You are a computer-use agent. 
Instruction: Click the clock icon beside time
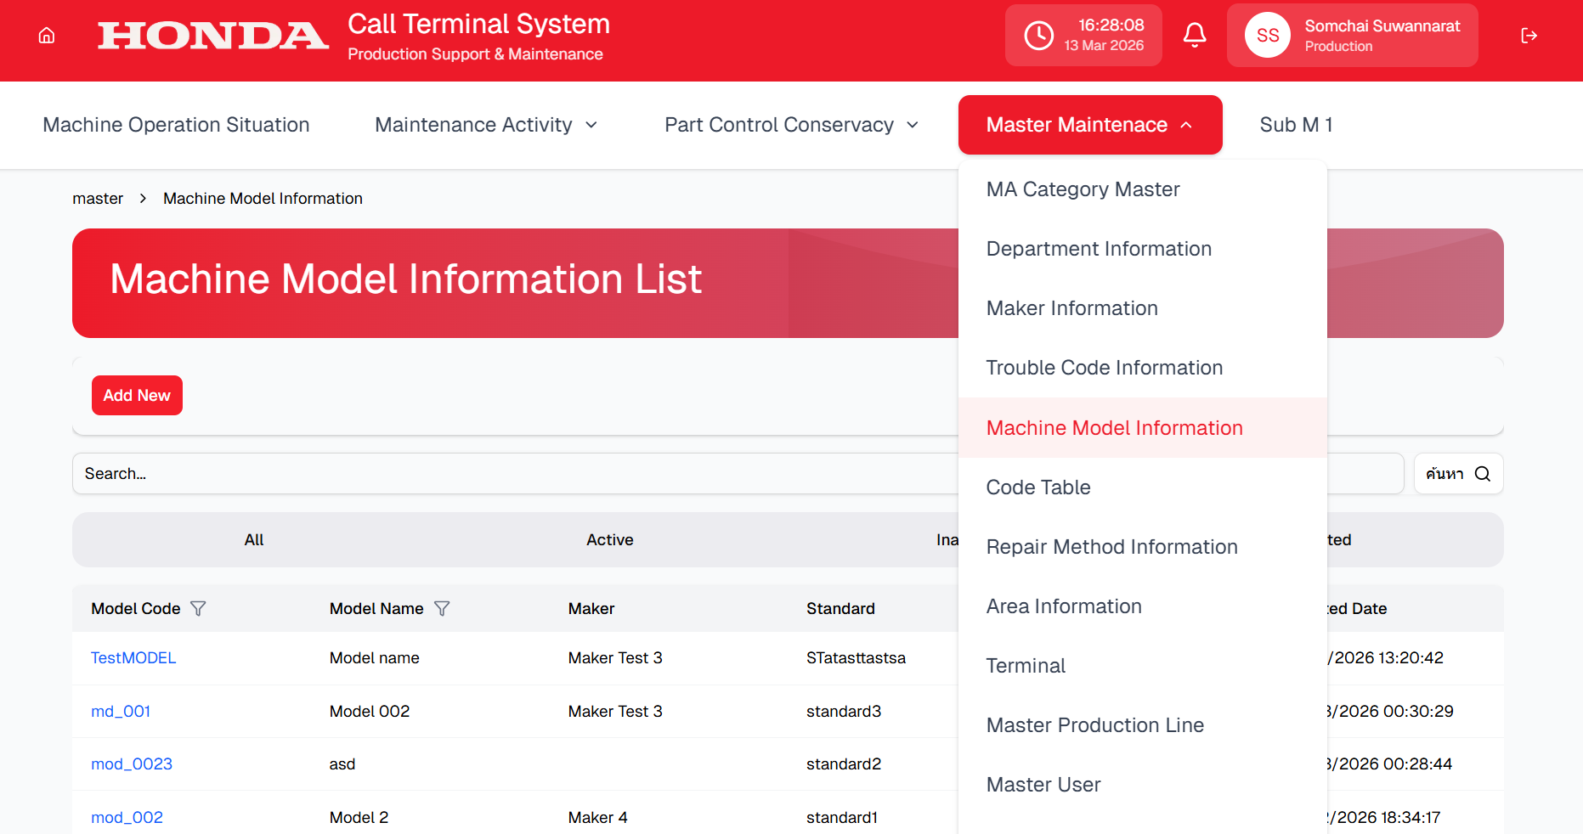[x=1038, y=36]
